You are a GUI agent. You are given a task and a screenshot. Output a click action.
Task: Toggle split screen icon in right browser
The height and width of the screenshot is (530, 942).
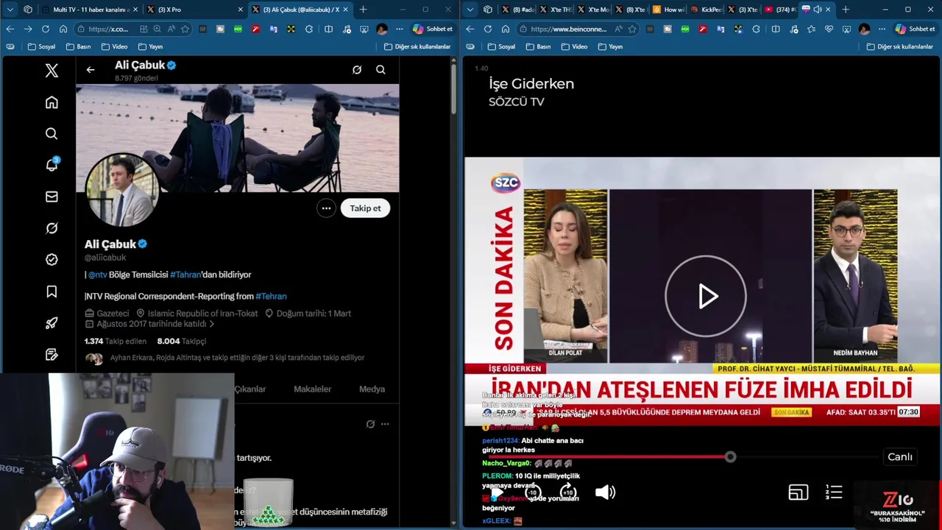pyautogui.click(x=776, y=29)
